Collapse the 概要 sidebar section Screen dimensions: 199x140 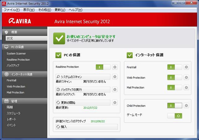[x=25, y=32]
